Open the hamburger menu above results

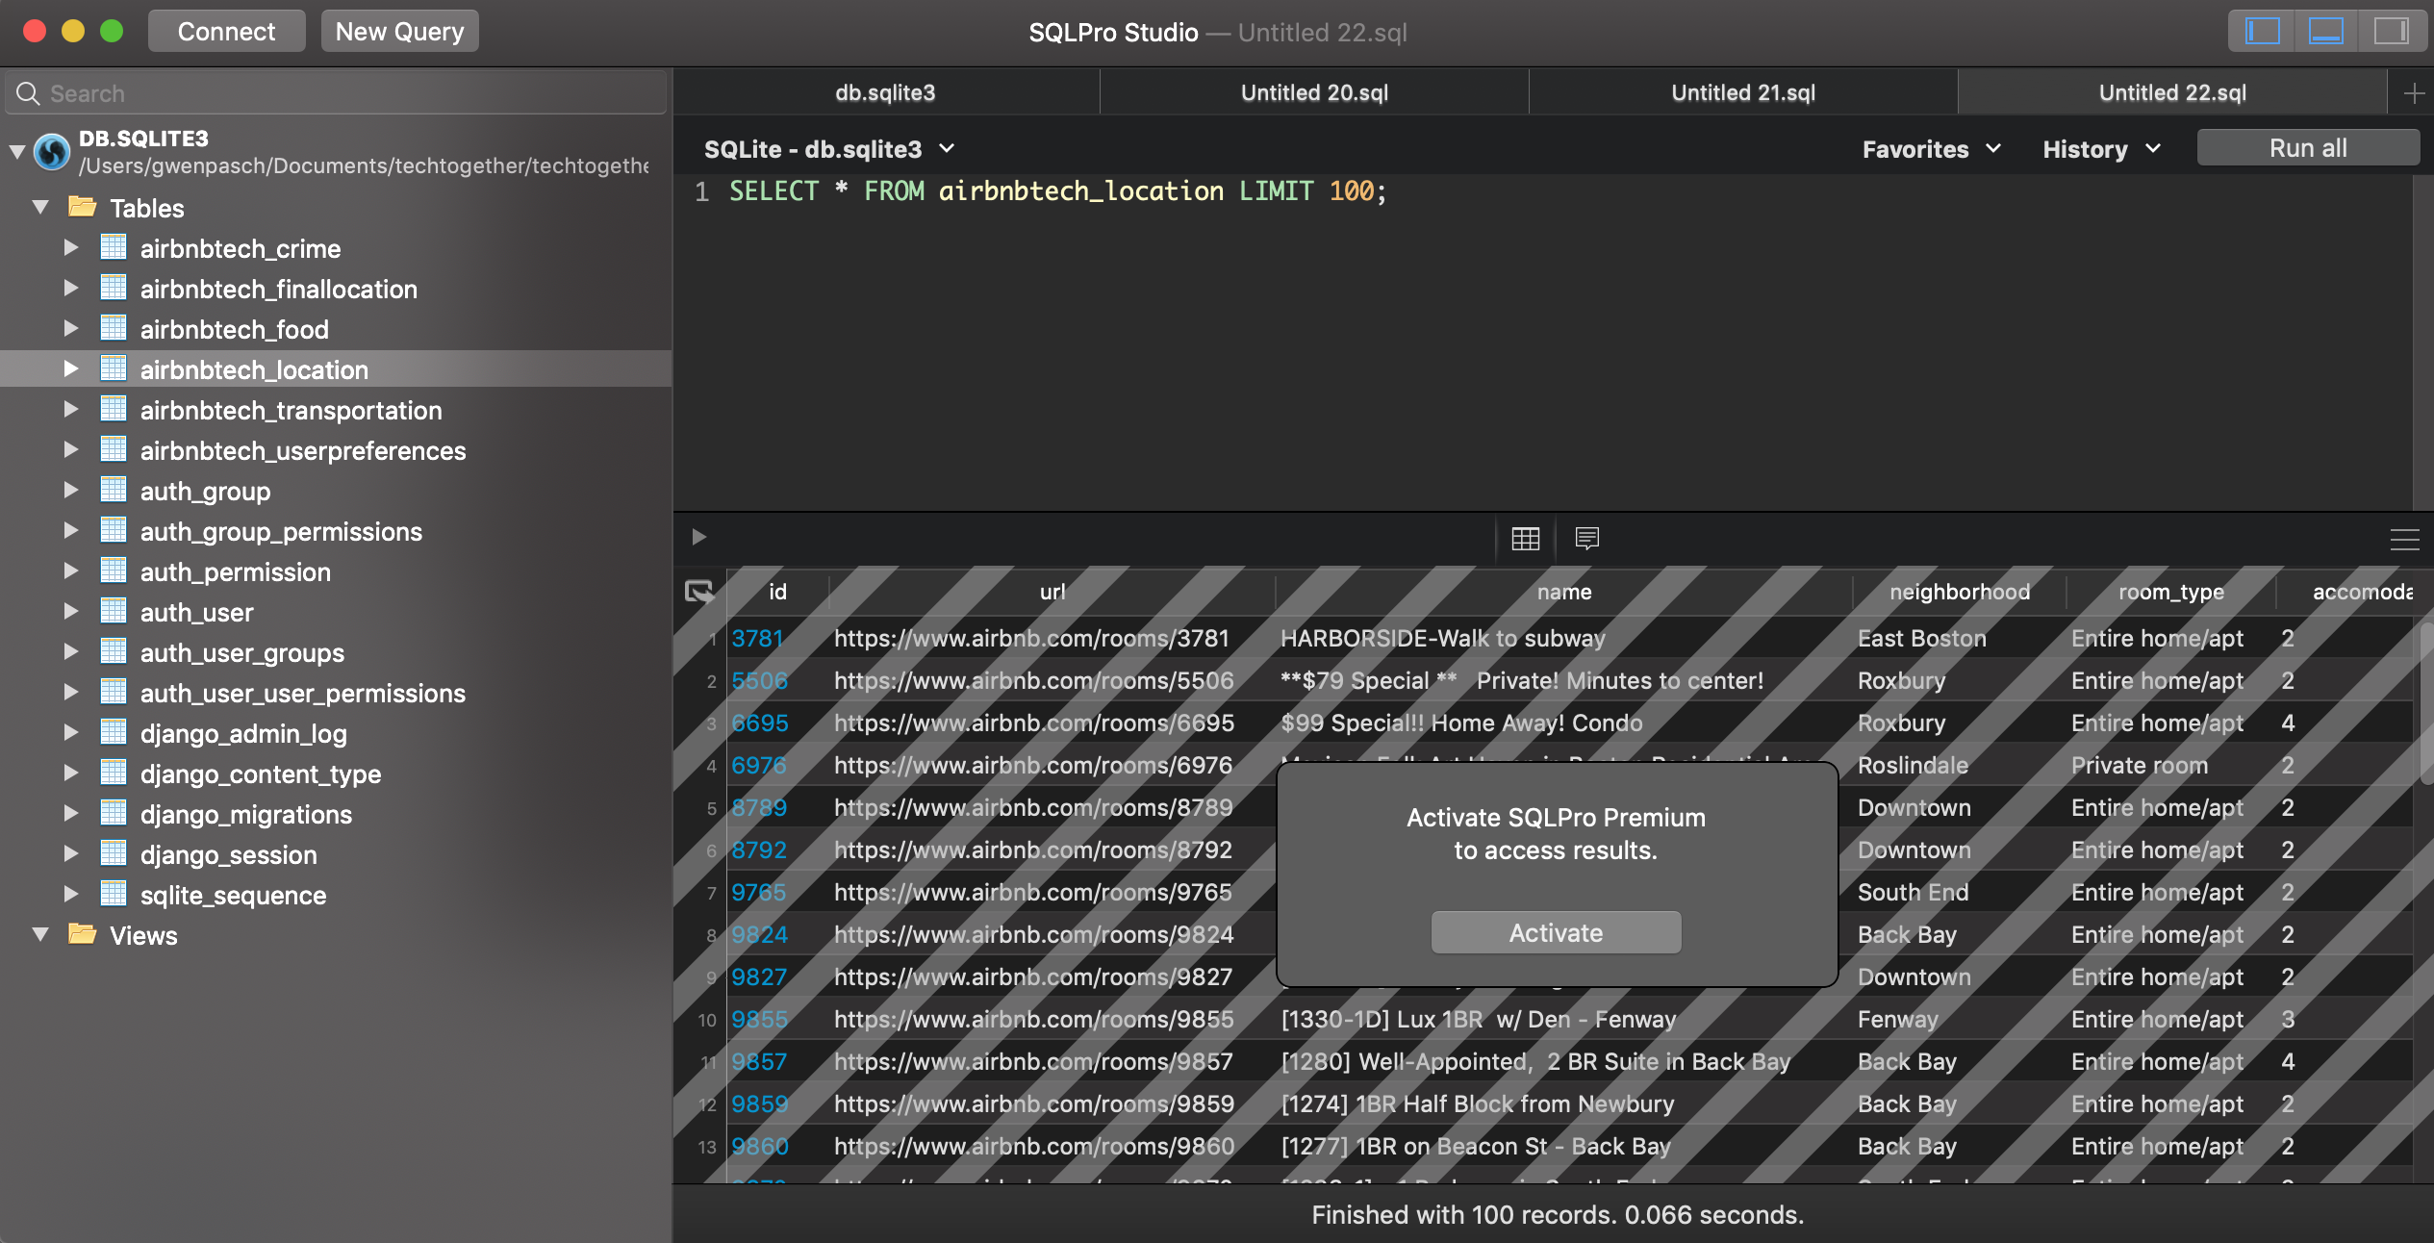pos(2403,540)
